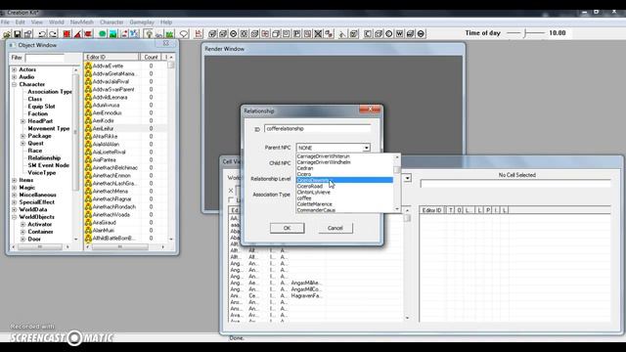Screen dimensions: 626x352
Task: Click the landscape picture toolbar icon
Action: point(113,34)
